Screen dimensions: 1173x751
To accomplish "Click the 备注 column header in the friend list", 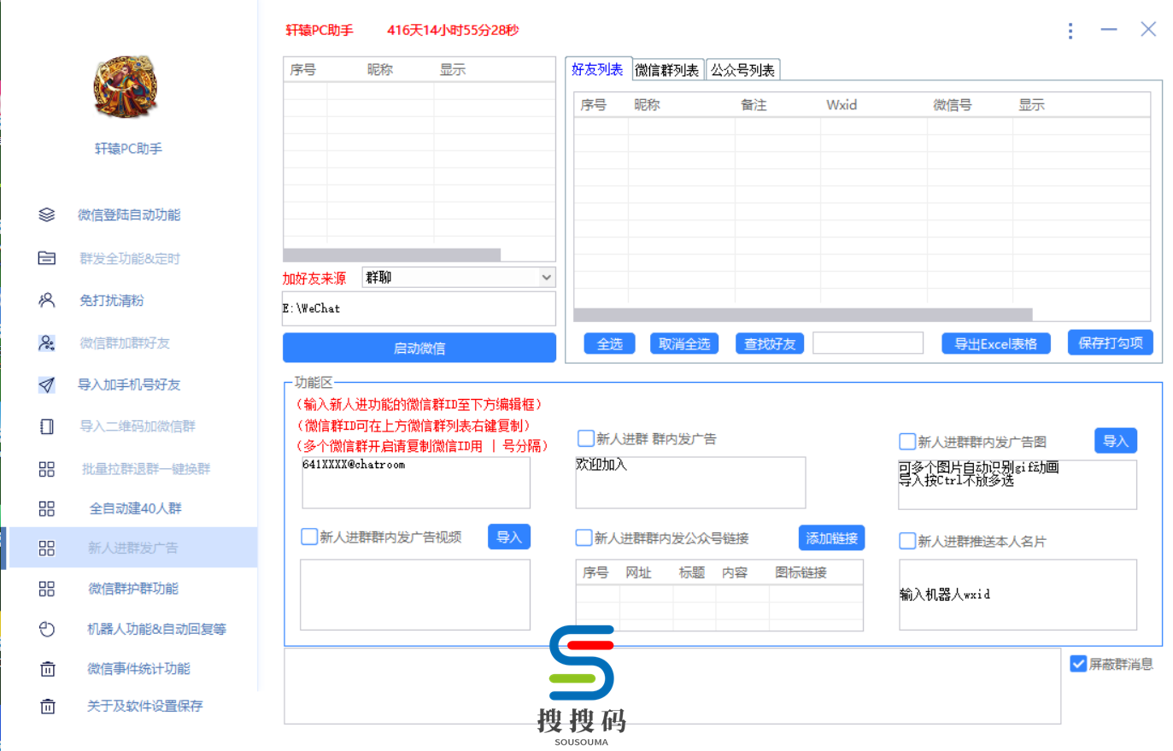I will 754,104.
